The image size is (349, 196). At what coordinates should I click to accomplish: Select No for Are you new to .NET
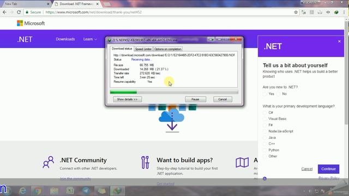278,94
